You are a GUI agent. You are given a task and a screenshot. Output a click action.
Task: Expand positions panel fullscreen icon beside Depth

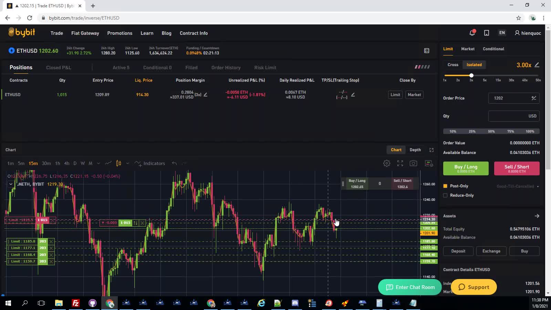[432, 150]
